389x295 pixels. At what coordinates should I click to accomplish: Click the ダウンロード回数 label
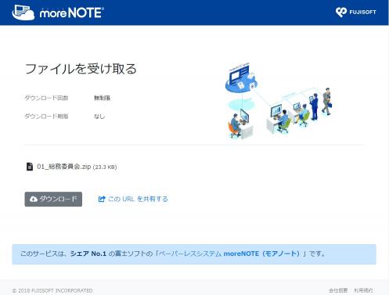click(46, 98)
